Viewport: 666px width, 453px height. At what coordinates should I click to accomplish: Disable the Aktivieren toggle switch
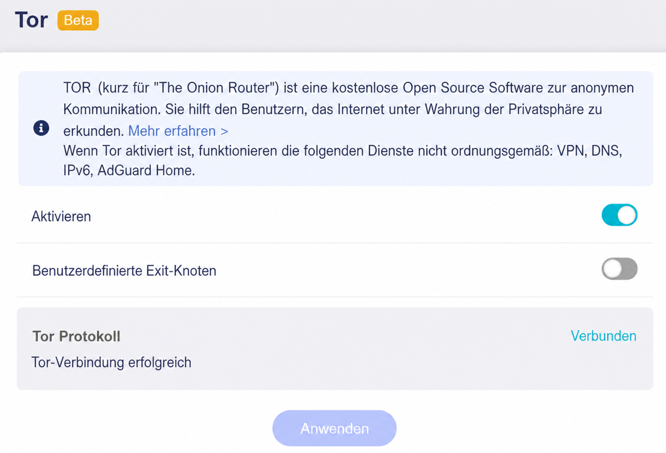(x=619, y=215)
